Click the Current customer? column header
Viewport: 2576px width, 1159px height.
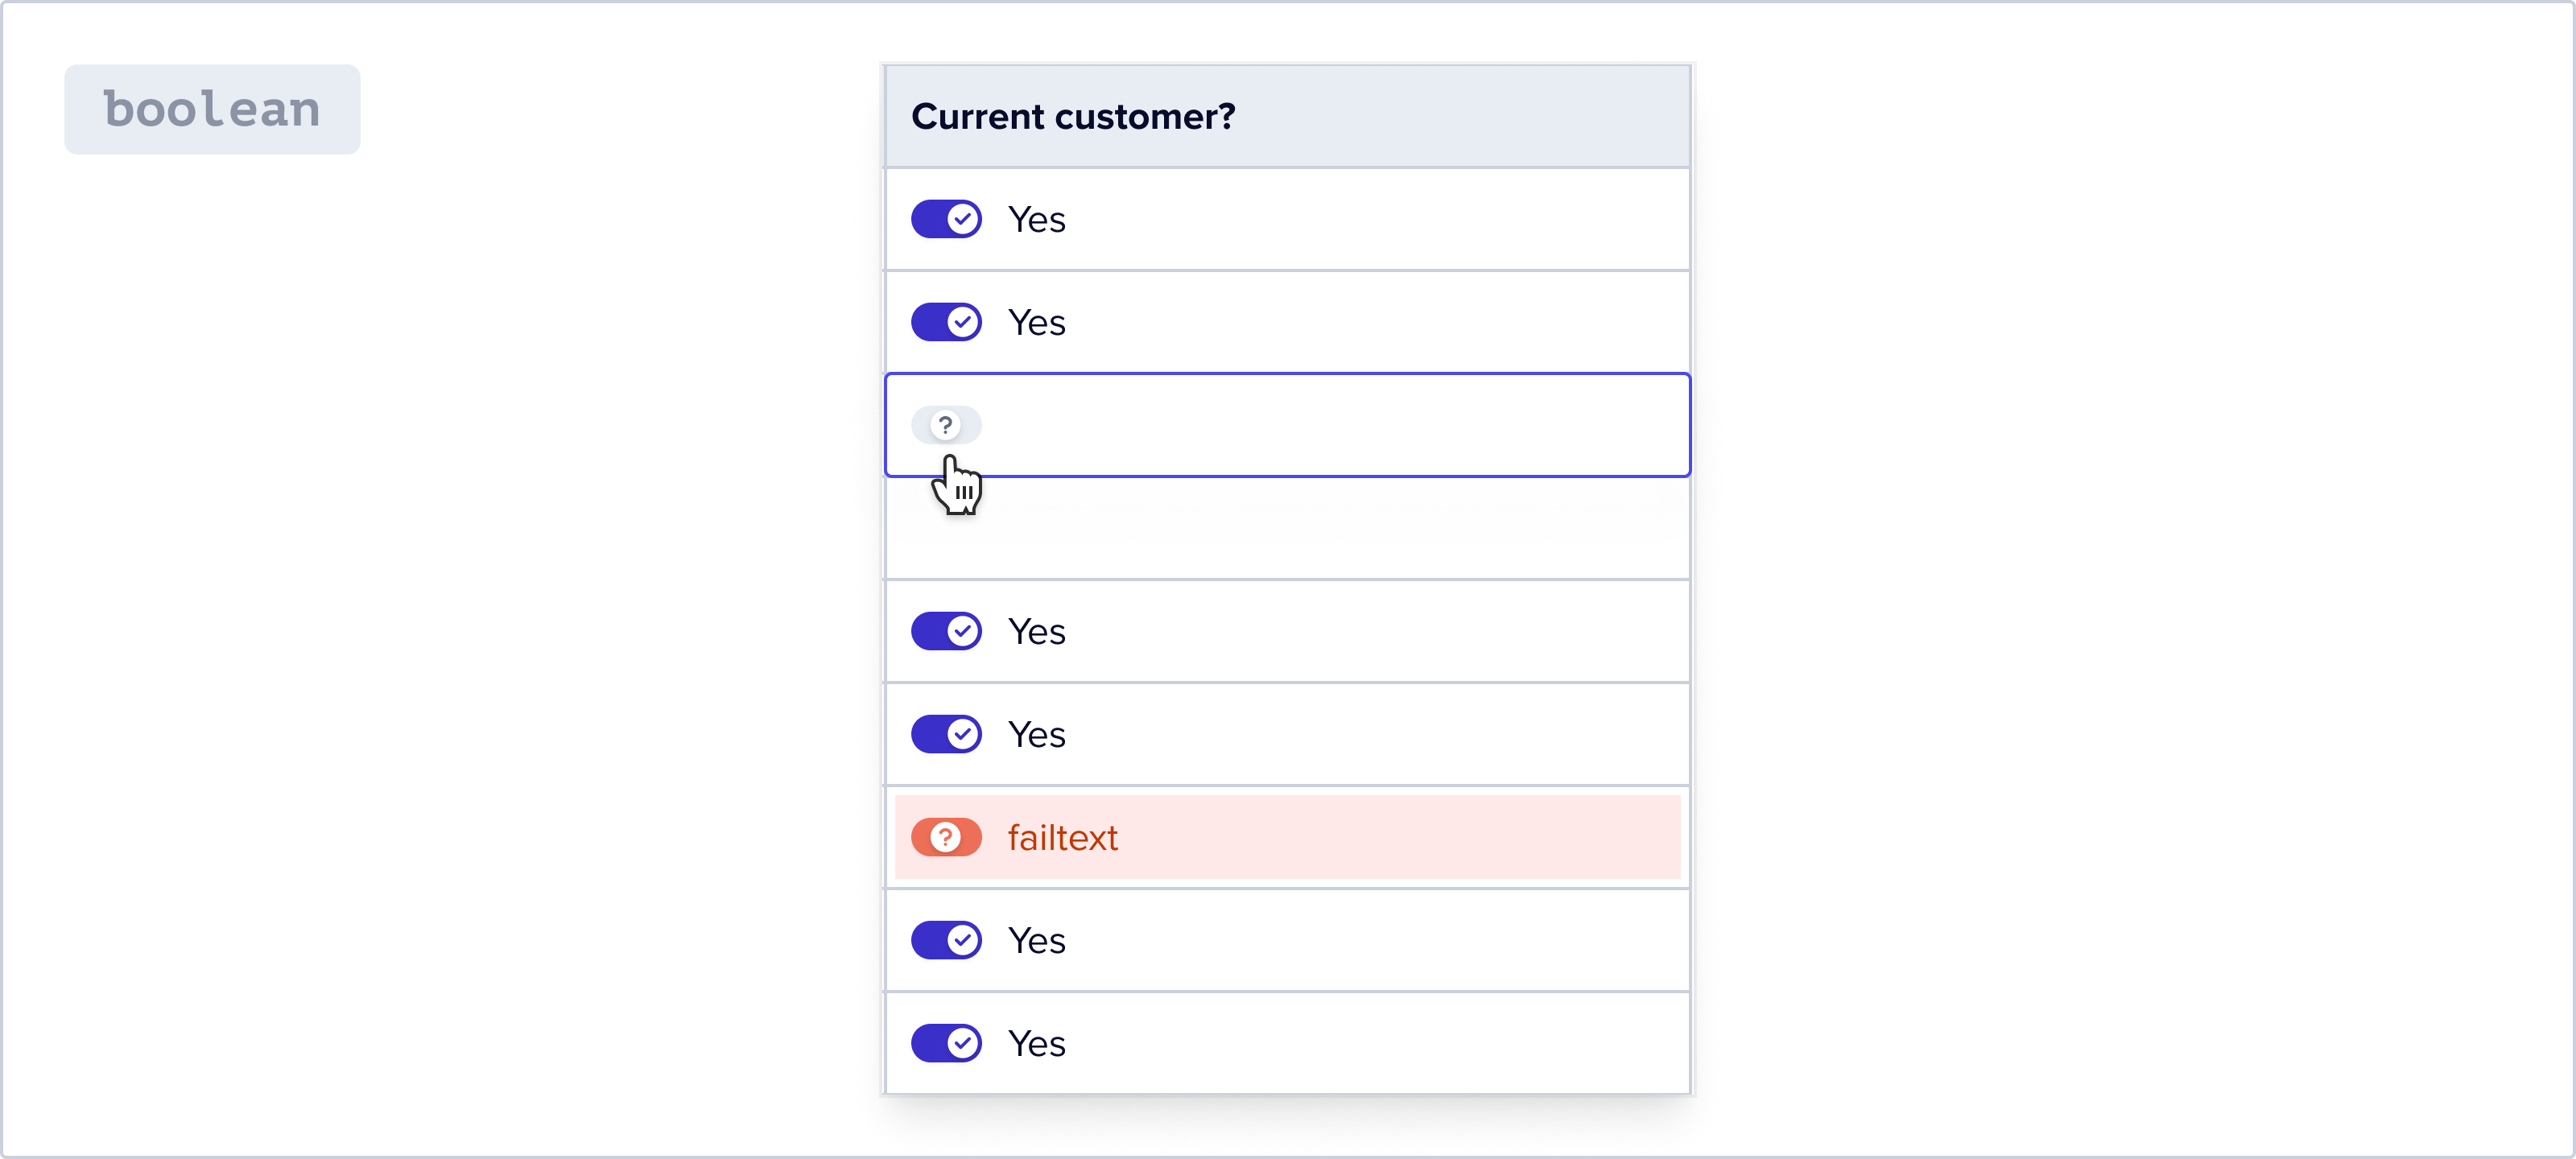[x=1073, y=117]
